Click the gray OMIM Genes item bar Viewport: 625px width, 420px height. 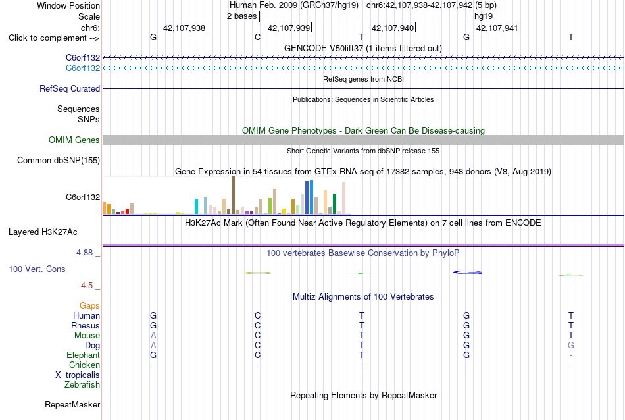click(x=363, y=140)
